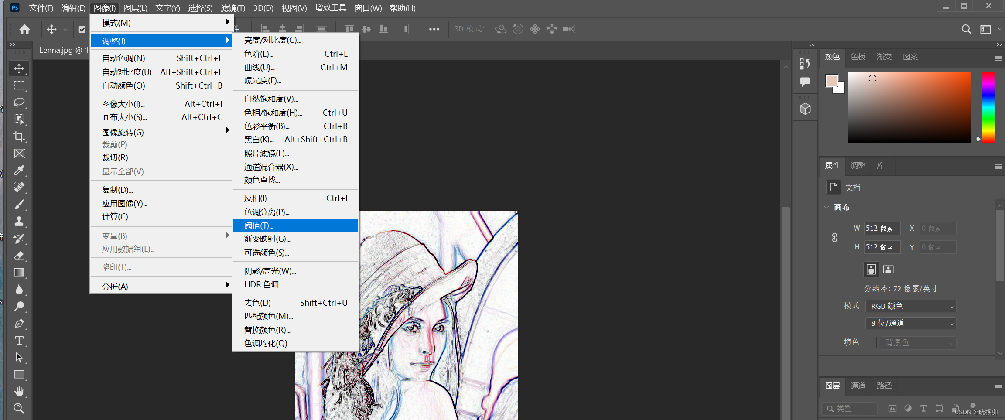Select the Hand tool
This screenshot has width=1005, height=420.
tap(19, 392)
